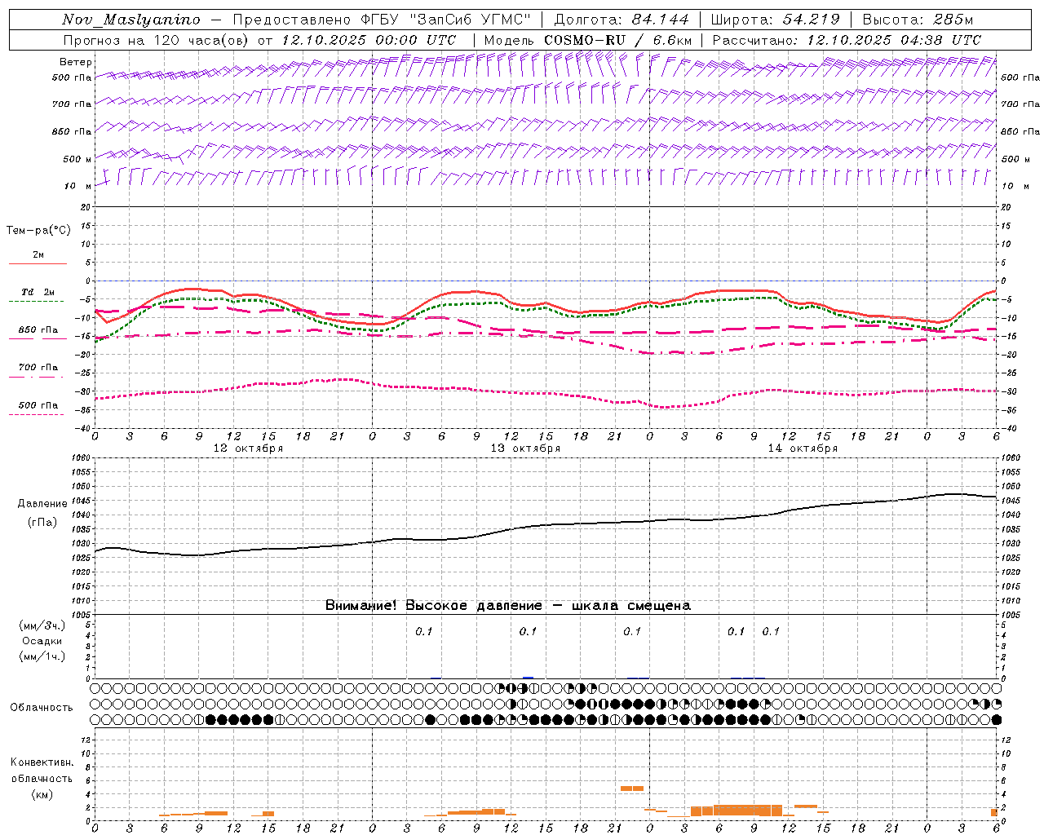Select Прогноз на 120 часа(ов) header text

tap(157, 40)
